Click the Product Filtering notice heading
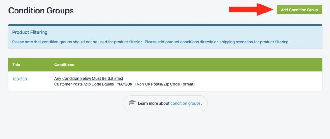 point(30,32)
